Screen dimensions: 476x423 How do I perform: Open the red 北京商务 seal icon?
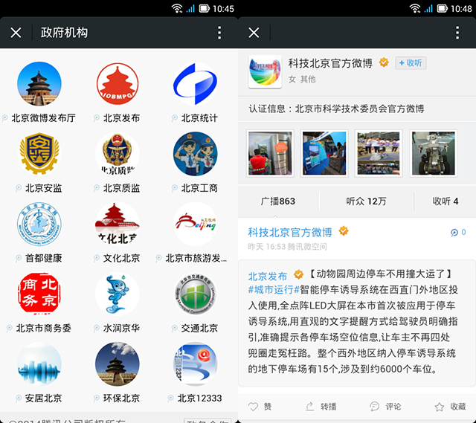tap(39, 294)
